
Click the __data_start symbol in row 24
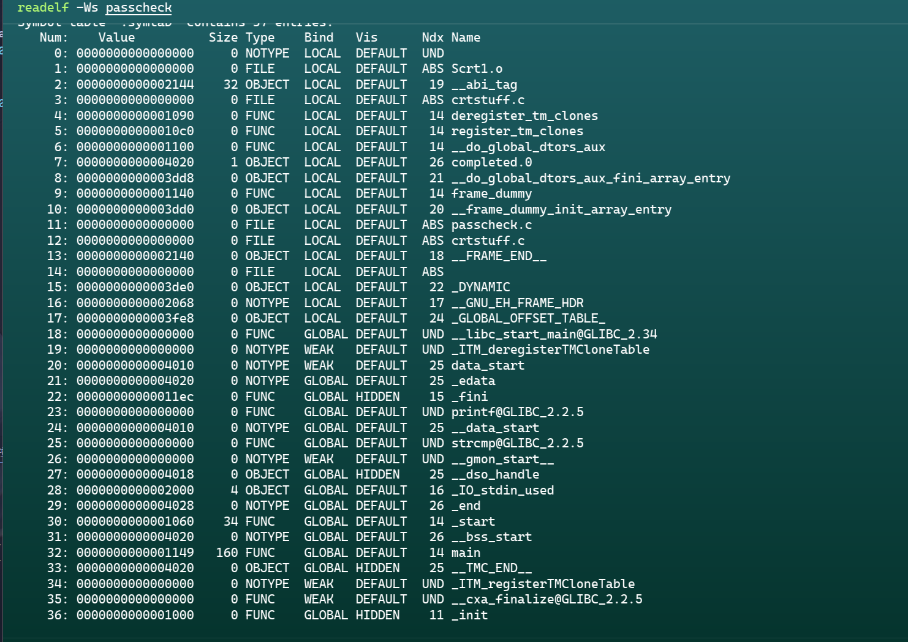[495, 428]
